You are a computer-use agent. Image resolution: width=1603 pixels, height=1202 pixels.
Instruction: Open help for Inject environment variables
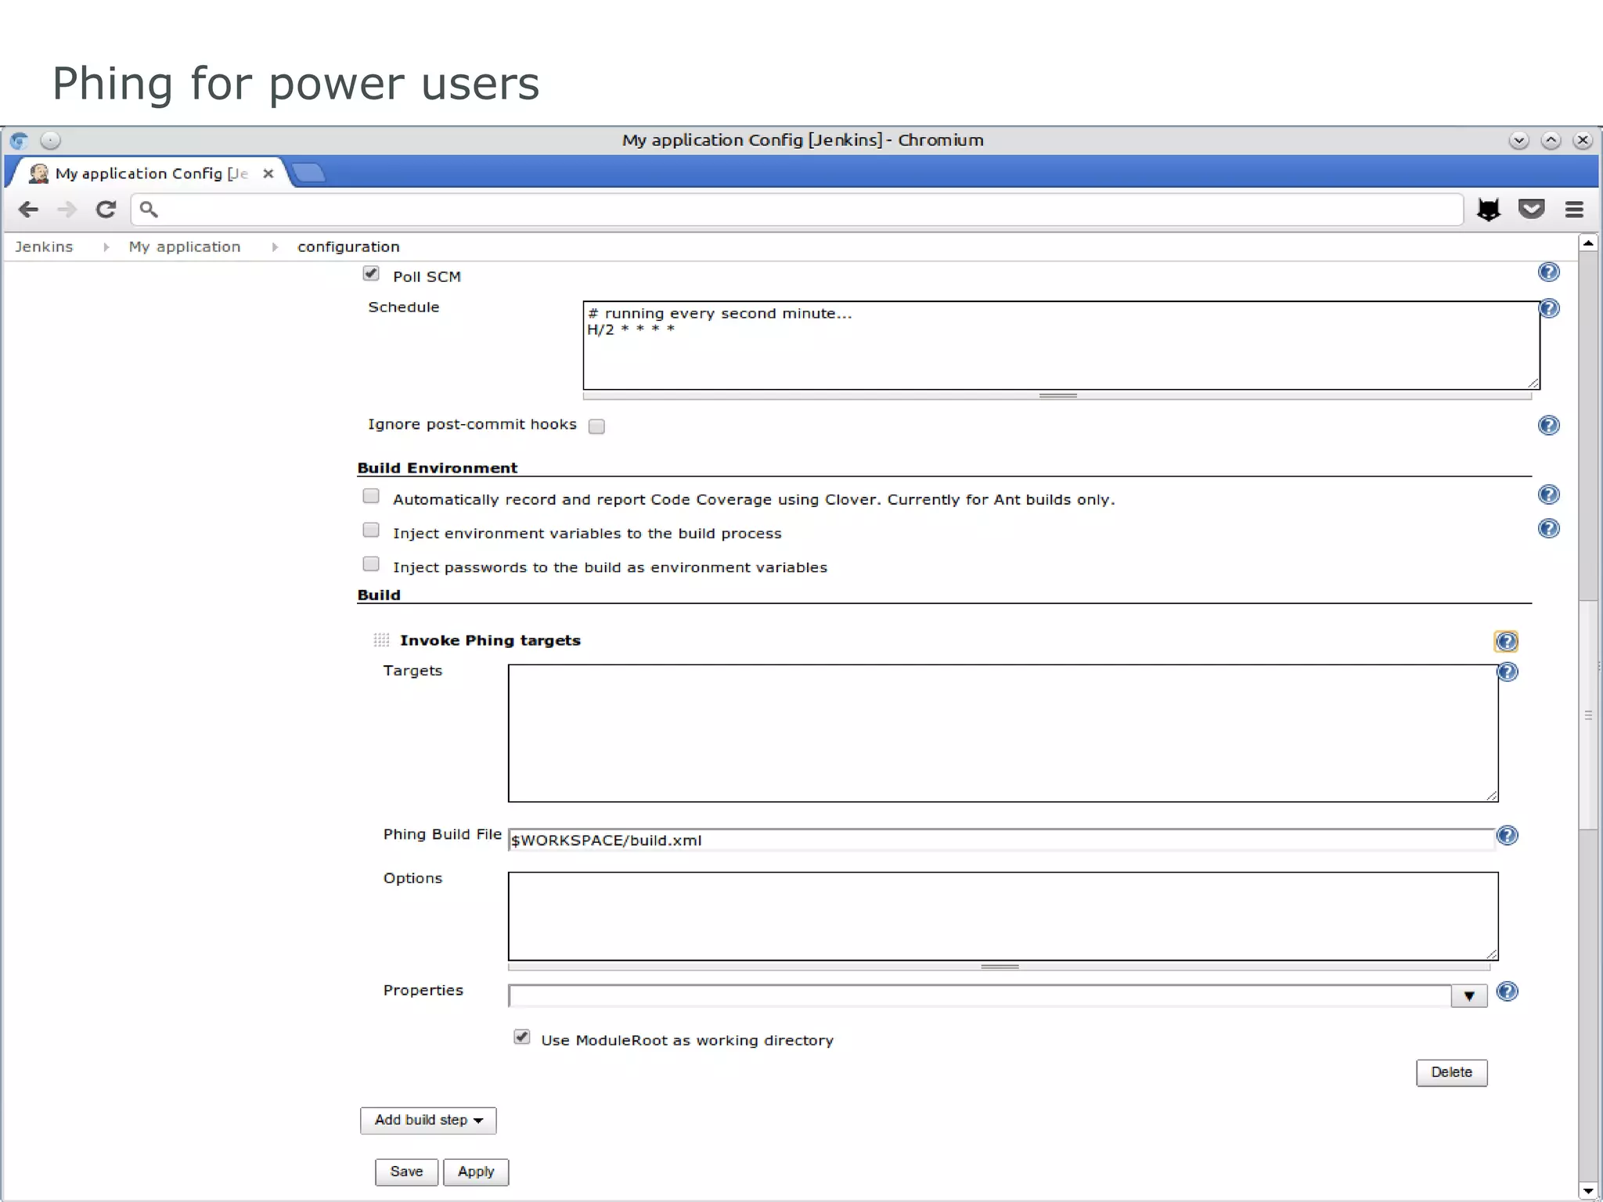1548,529
